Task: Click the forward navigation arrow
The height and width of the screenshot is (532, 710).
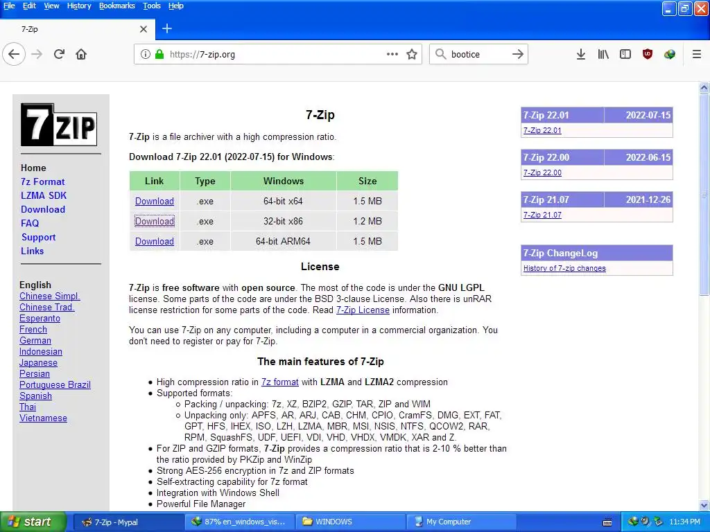Action: [37, 54]
